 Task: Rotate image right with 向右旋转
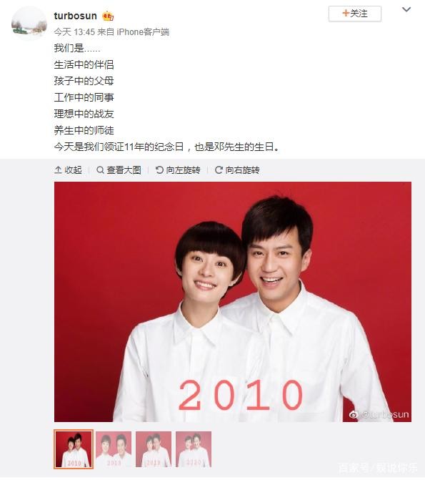pos(242,170)
